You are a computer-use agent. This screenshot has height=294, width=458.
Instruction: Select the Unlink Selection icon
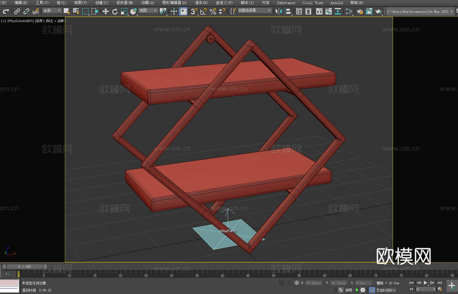26,12
